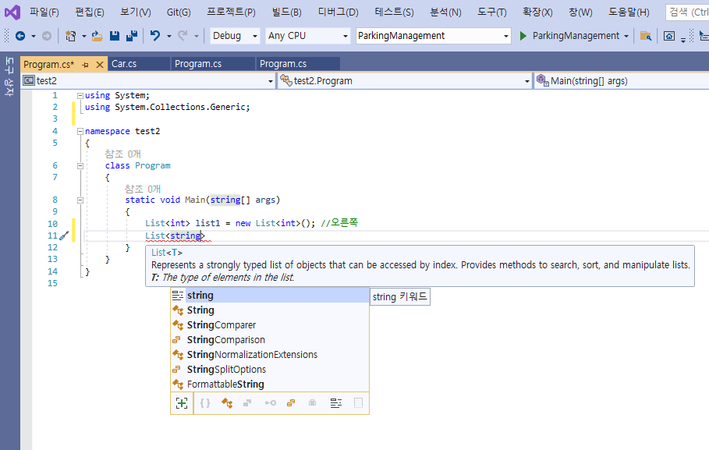This screenshot has width=709, height=450.
Task: Click the C# project icon beside test2
Action: tap(29, 80)
